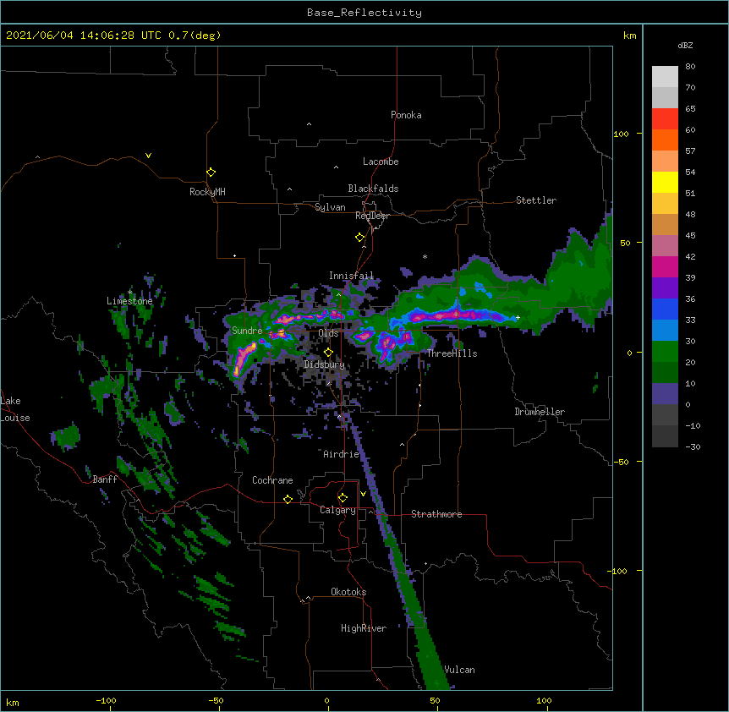Click the Drumheller label

pyautogui.click(x=540, y=412)
